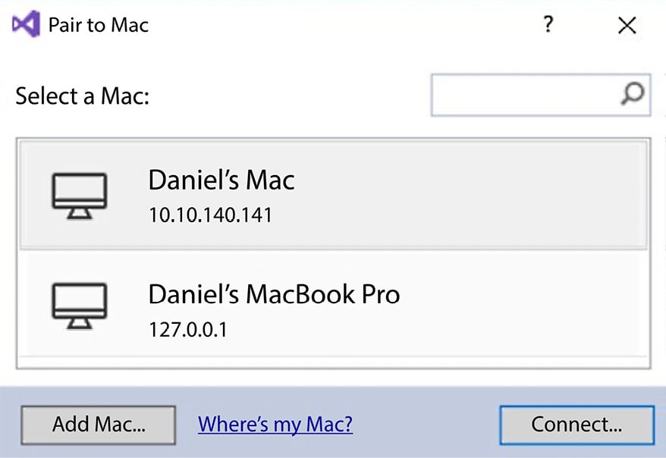Select the Daniel's MacBook Pro name label
Screen dimensions: 666x458
(x=274, y=294)
